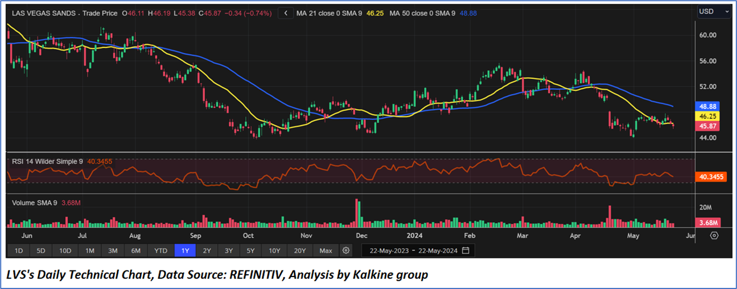Screen dimensions: 737x289
Task: Click the calendar icon in date range field
Action: coord(465,250)
